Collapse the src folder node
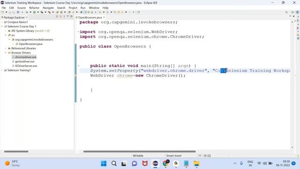The width and height of the screenshot is (300, 169). tap(6, 35)
